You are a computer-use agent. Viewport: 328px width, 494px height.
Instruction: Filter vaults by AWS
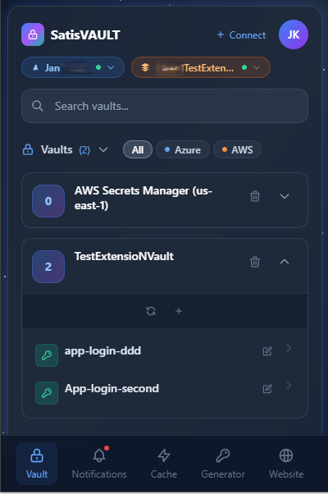tap(237, 149)
